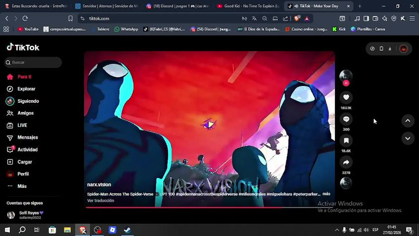Click the compass icon in the top-right pill
Image resolution: width=419 pixels, height=236 pixels.
[372, 49]
